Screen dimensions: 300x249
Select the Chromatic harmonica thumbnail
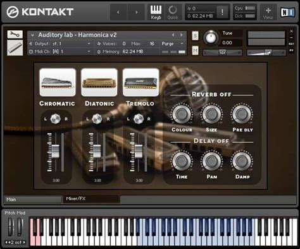pos(58,82)
